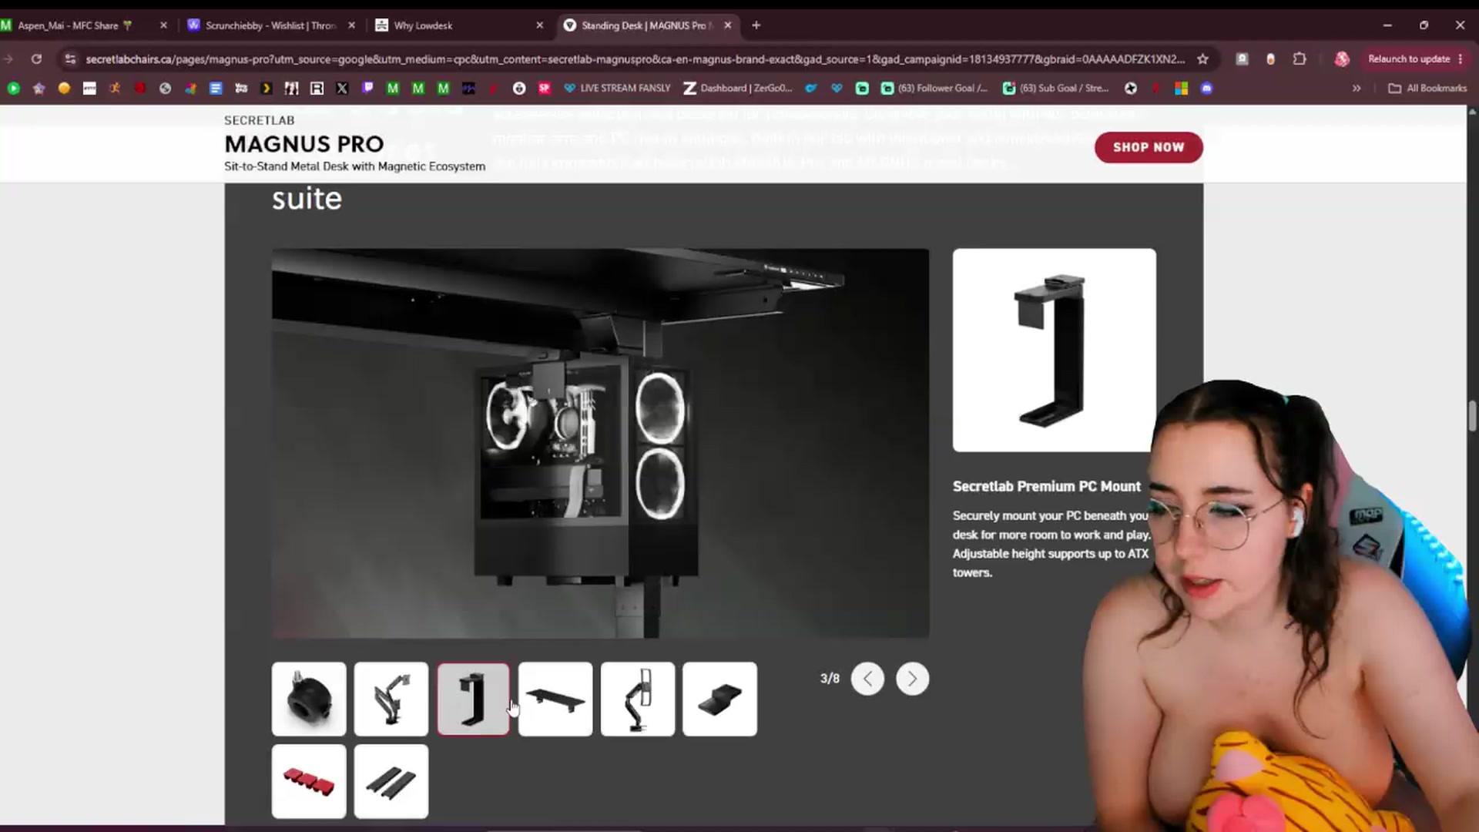Open the Chrome profile avatar
Screen dimensions: 1479x832
1342,59
